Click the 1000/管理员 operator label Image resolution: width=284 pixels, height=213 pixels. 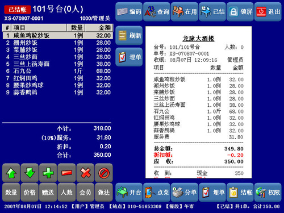95,18
